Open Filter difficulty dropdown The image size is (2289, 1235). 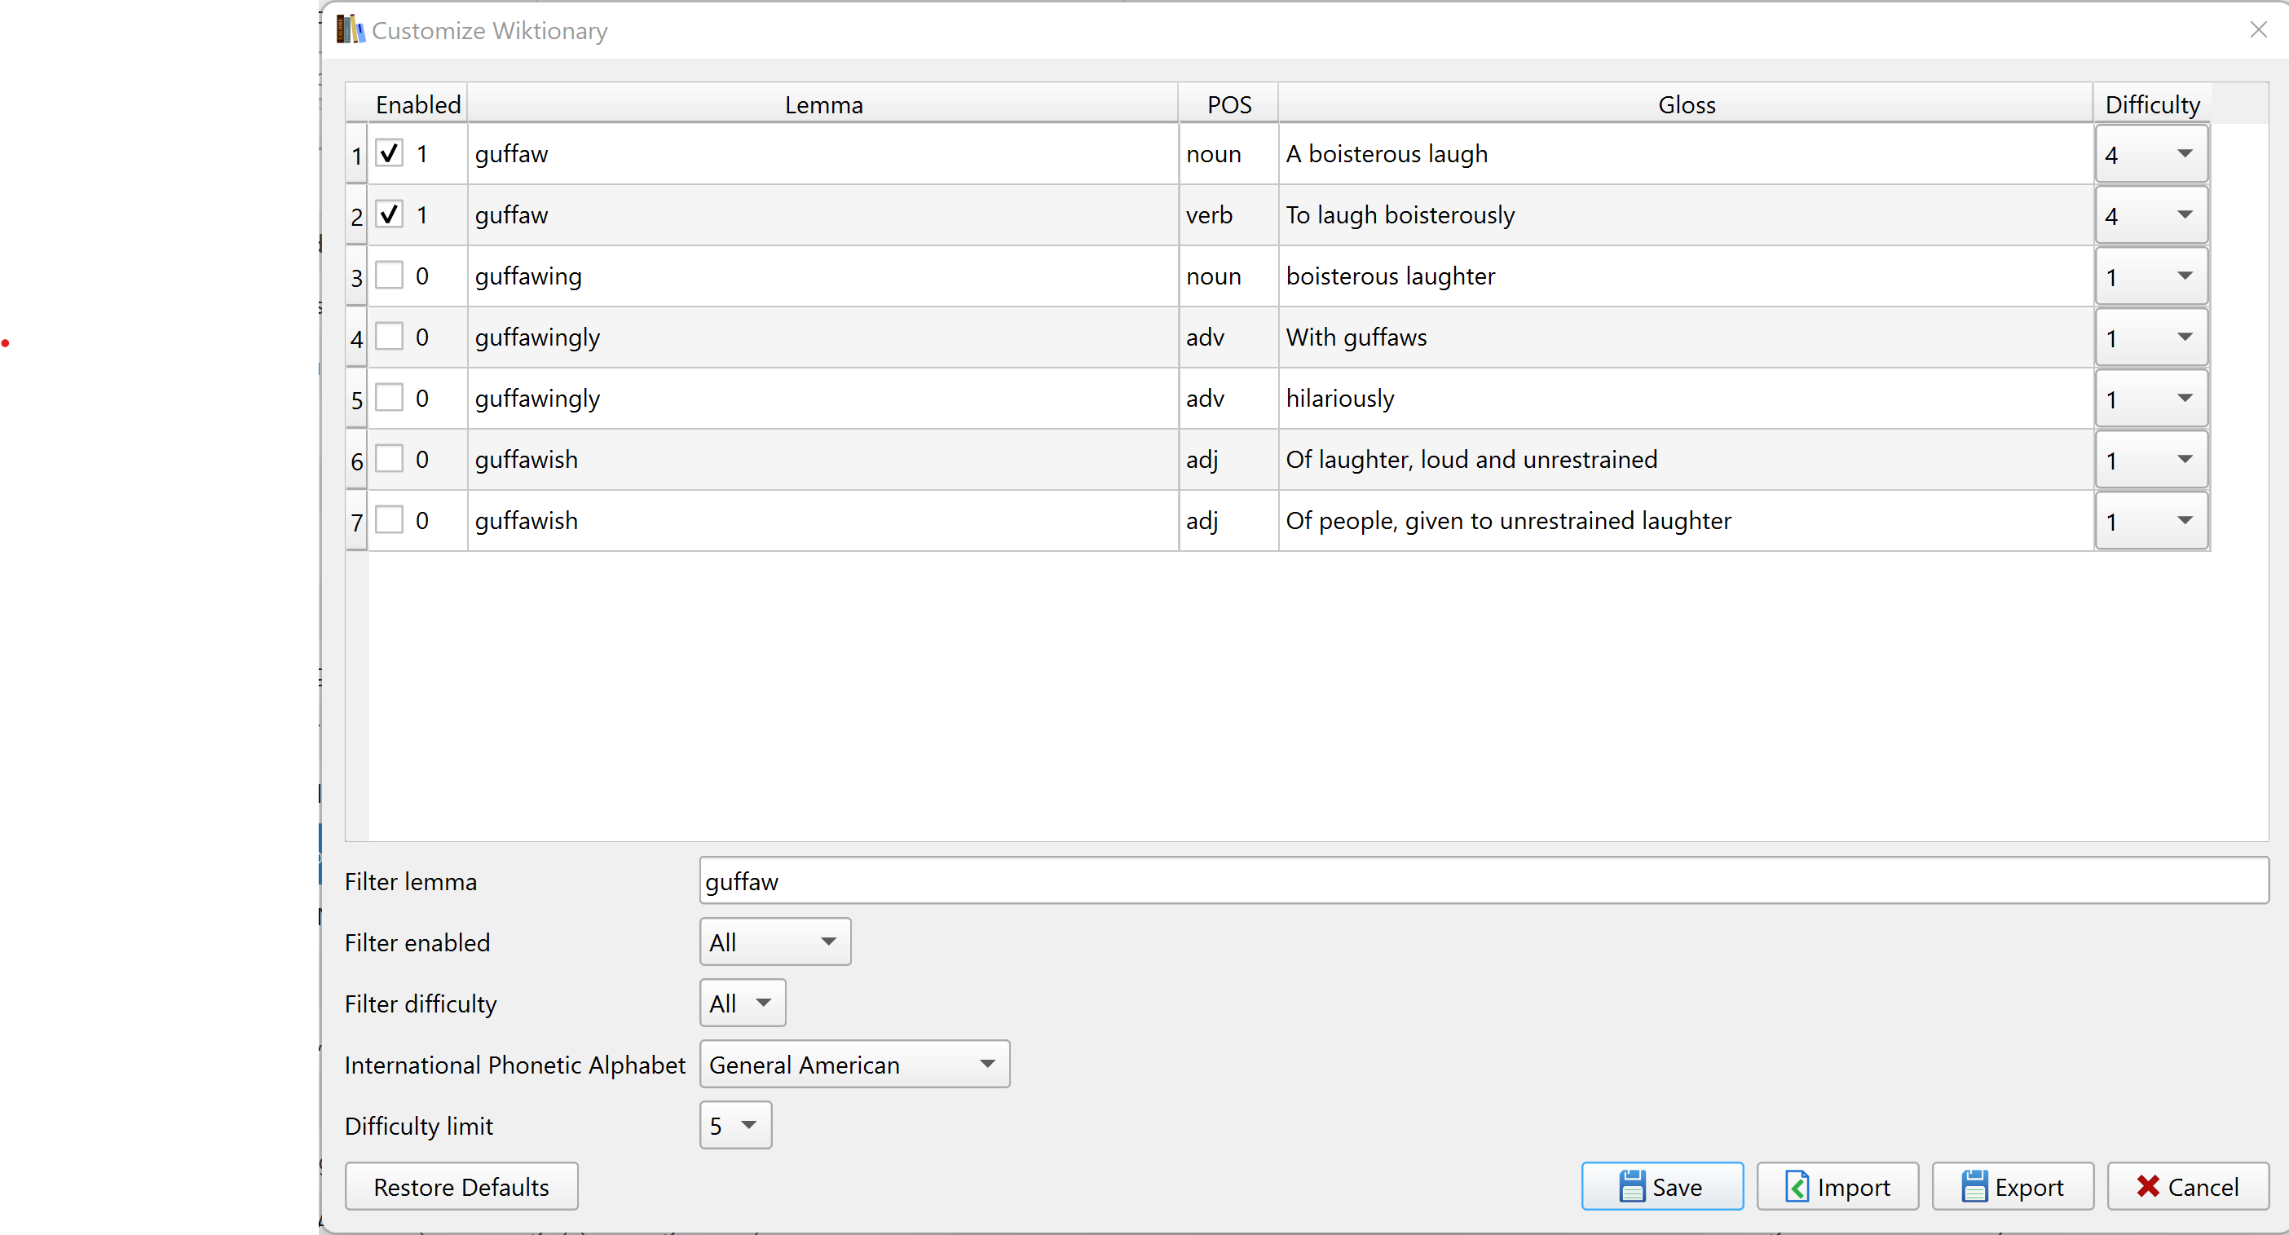click(742, 1003)
